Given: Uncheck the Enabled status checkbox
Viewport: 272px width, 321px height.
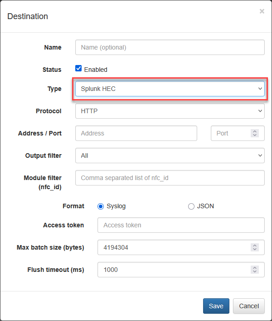Looking at the screenshot, I should [78, 68].
